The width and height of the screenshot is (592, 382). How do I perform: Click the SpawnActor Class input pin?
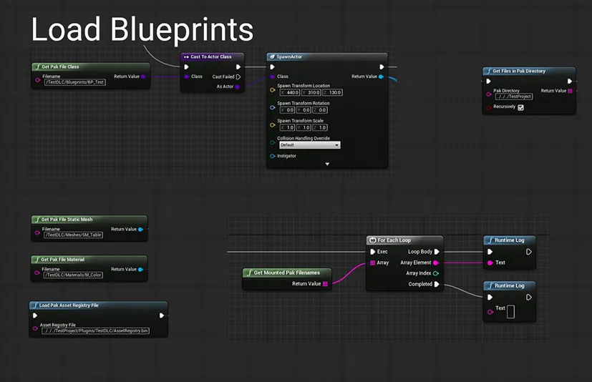click(273, 77)
